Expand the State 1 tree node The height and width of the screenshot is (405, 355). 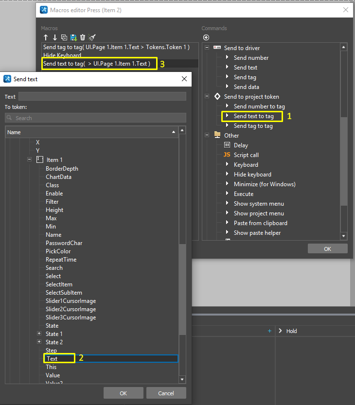pyautogui.click(x=39, y=334)
